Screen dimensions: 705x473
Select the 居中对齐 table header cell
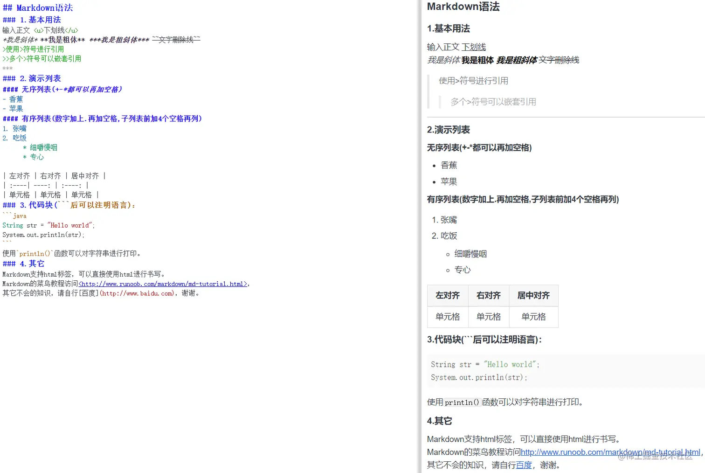coord(533,295)
